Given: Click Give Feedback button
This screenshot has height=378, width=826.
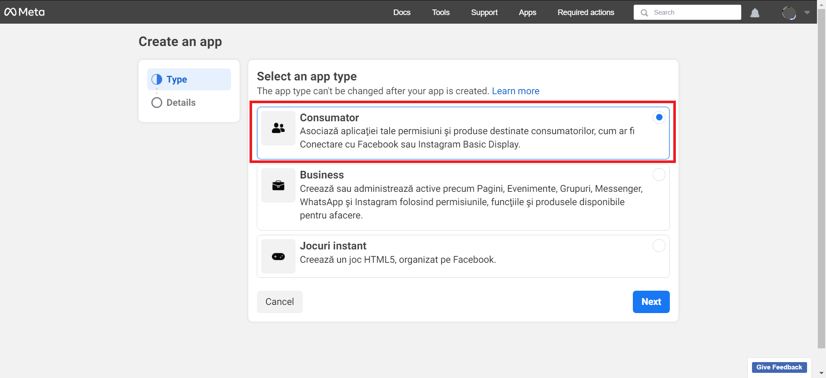Looking at the screenshot, I should pos(779,367).
